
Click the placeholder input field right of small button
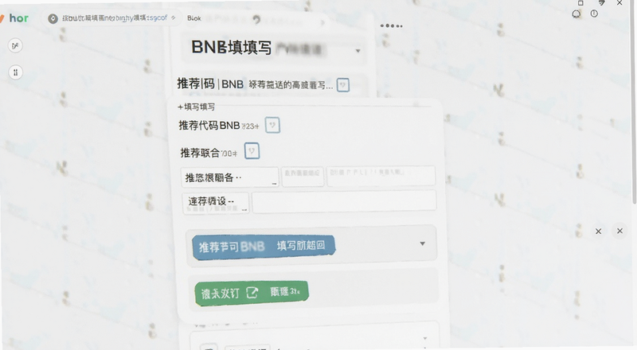(381, 176)
